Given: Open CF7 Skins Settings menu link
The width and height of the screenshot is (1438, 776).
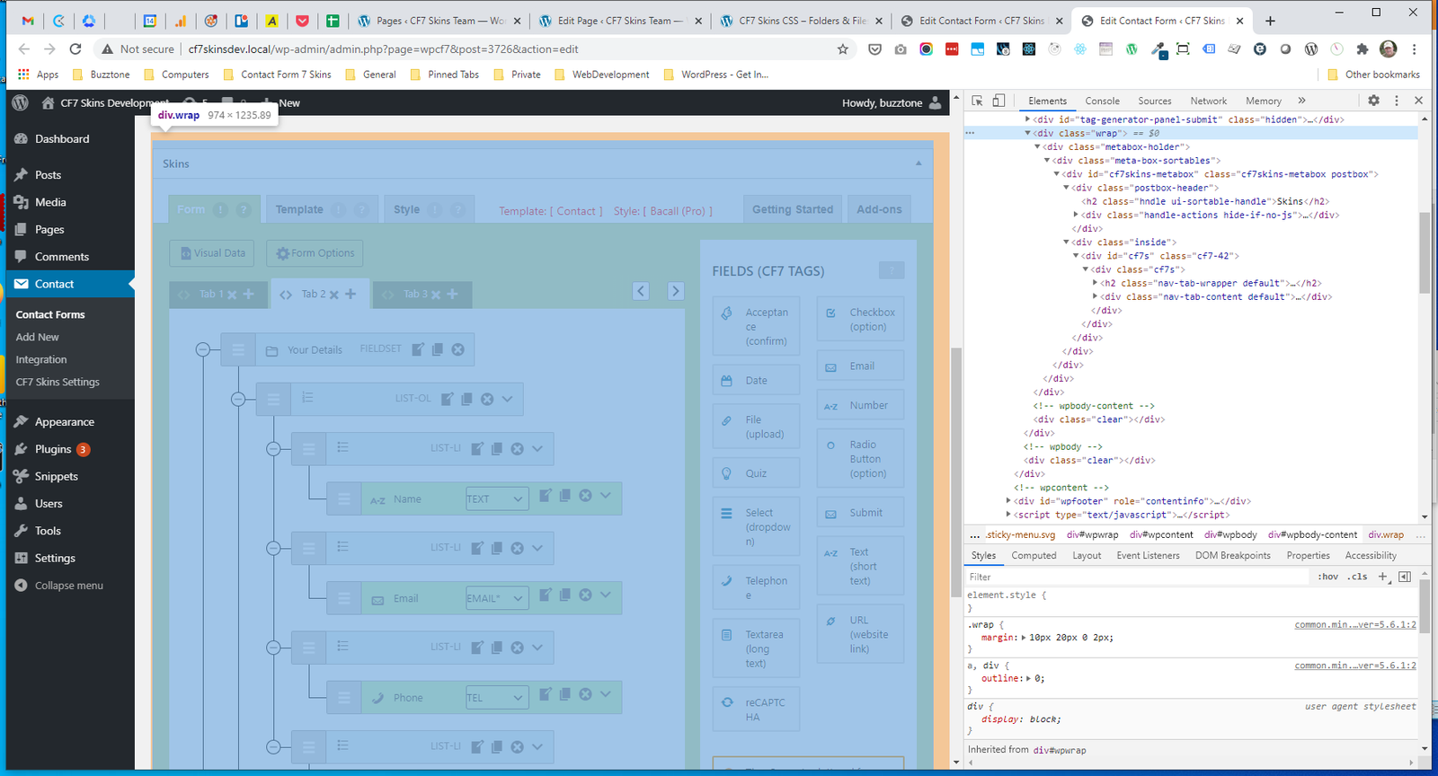Looking at the screenshot, I should pos(58,382).
